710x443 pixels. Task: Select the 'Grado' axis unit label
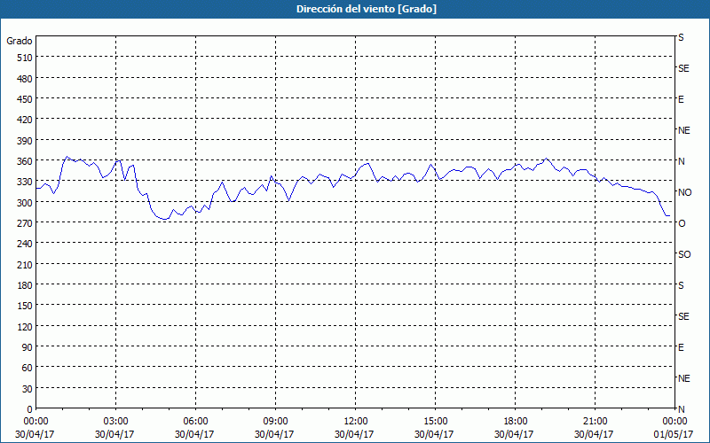20,41
